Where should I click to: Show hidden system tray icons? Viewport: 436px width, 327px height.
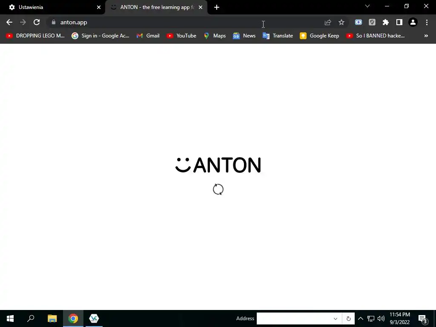tap(360, 318)
